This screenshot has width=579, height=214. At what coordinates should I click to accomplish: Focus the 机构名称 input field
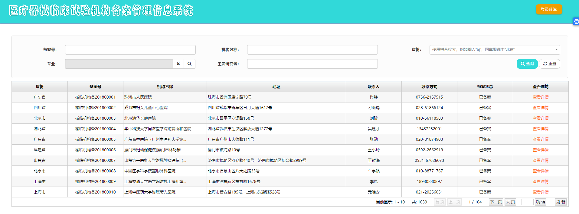tap(312, 50)
